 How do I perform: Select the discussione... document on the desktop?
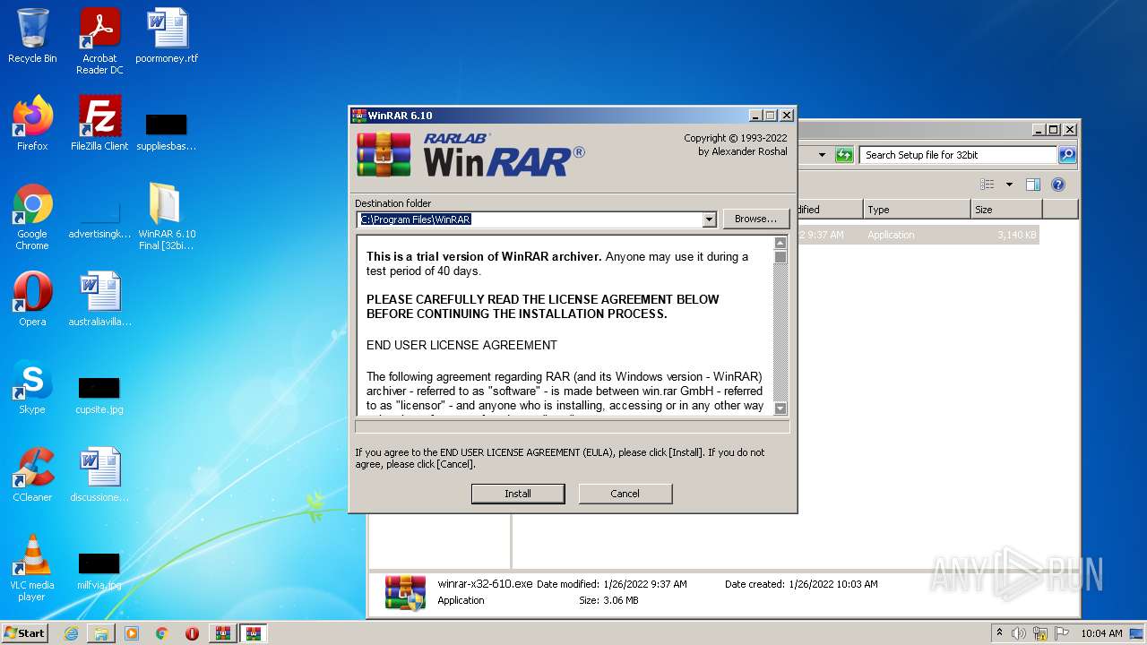(x=99, y=475)
